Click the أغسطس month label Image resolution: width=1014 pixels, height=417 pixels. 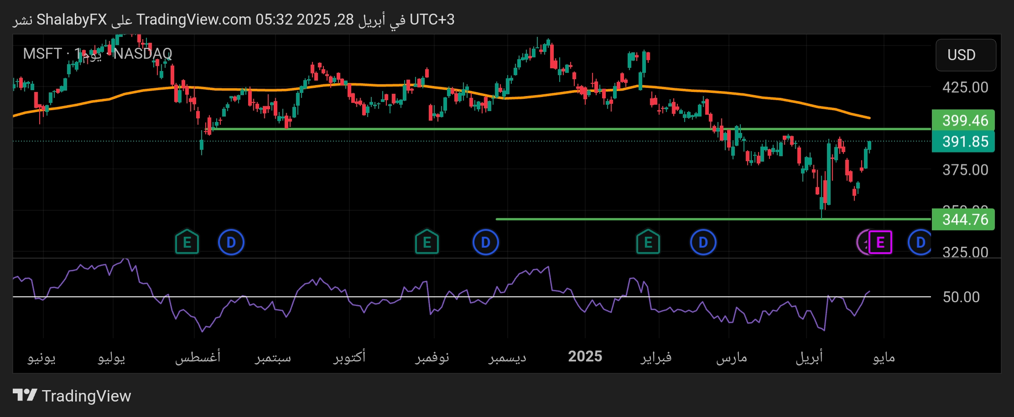[198, 356]
